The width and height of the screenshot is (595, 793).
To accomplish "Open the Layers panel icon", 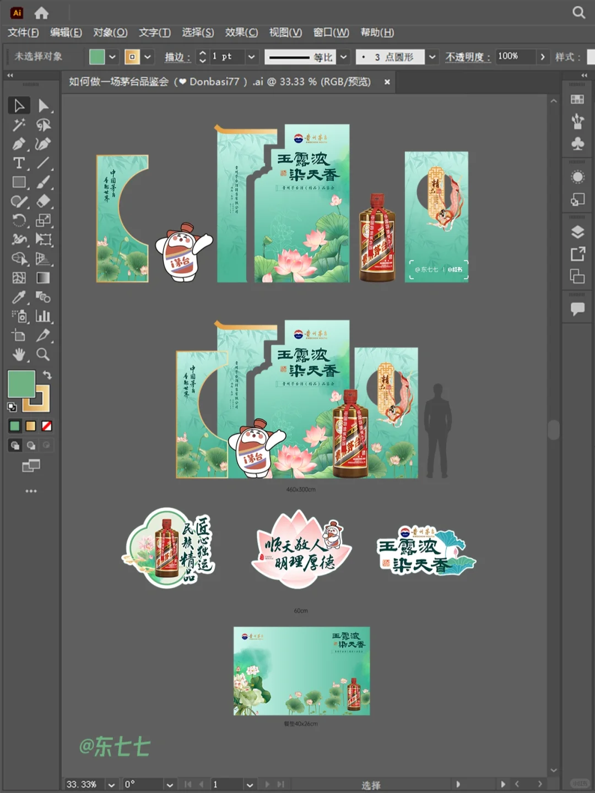I will pyautogui.click(x=577, y=232).
